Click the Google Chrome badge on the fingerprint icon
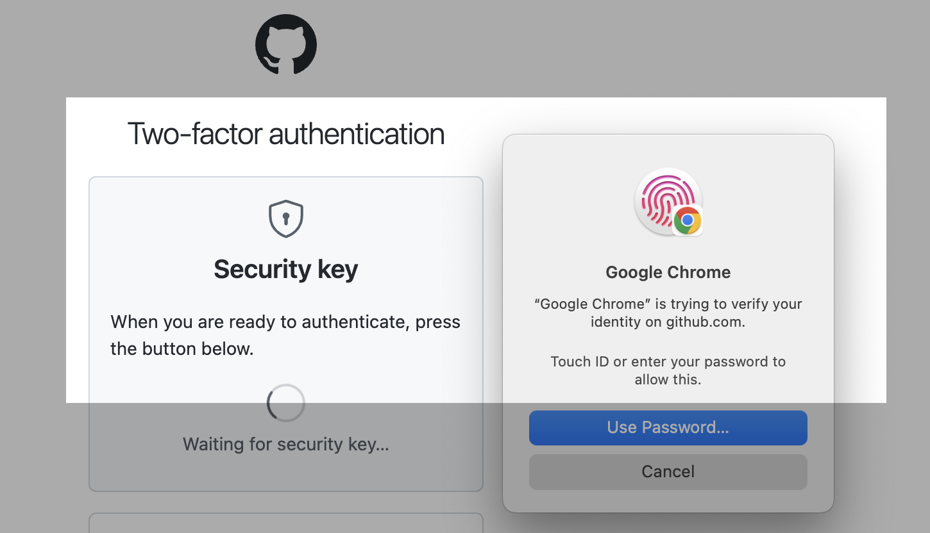Image resolution: width=930 pixels, height=533 pixels. tap(686, 222)
